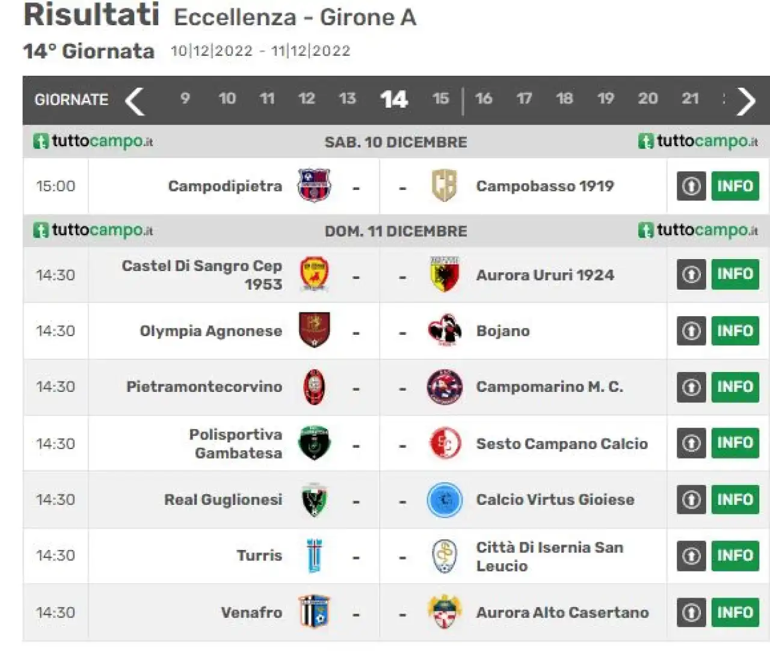Screen dimensions: 770x651
Task: Switch to giornata 13
Action: click(347, 99)
